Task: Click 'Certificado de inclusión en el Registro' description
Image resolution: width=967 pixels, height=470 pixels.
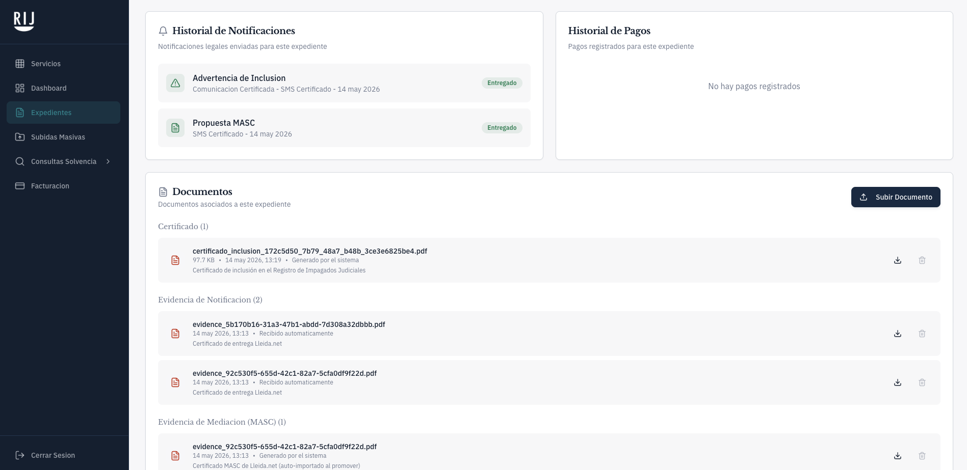Action: point(279,270)
